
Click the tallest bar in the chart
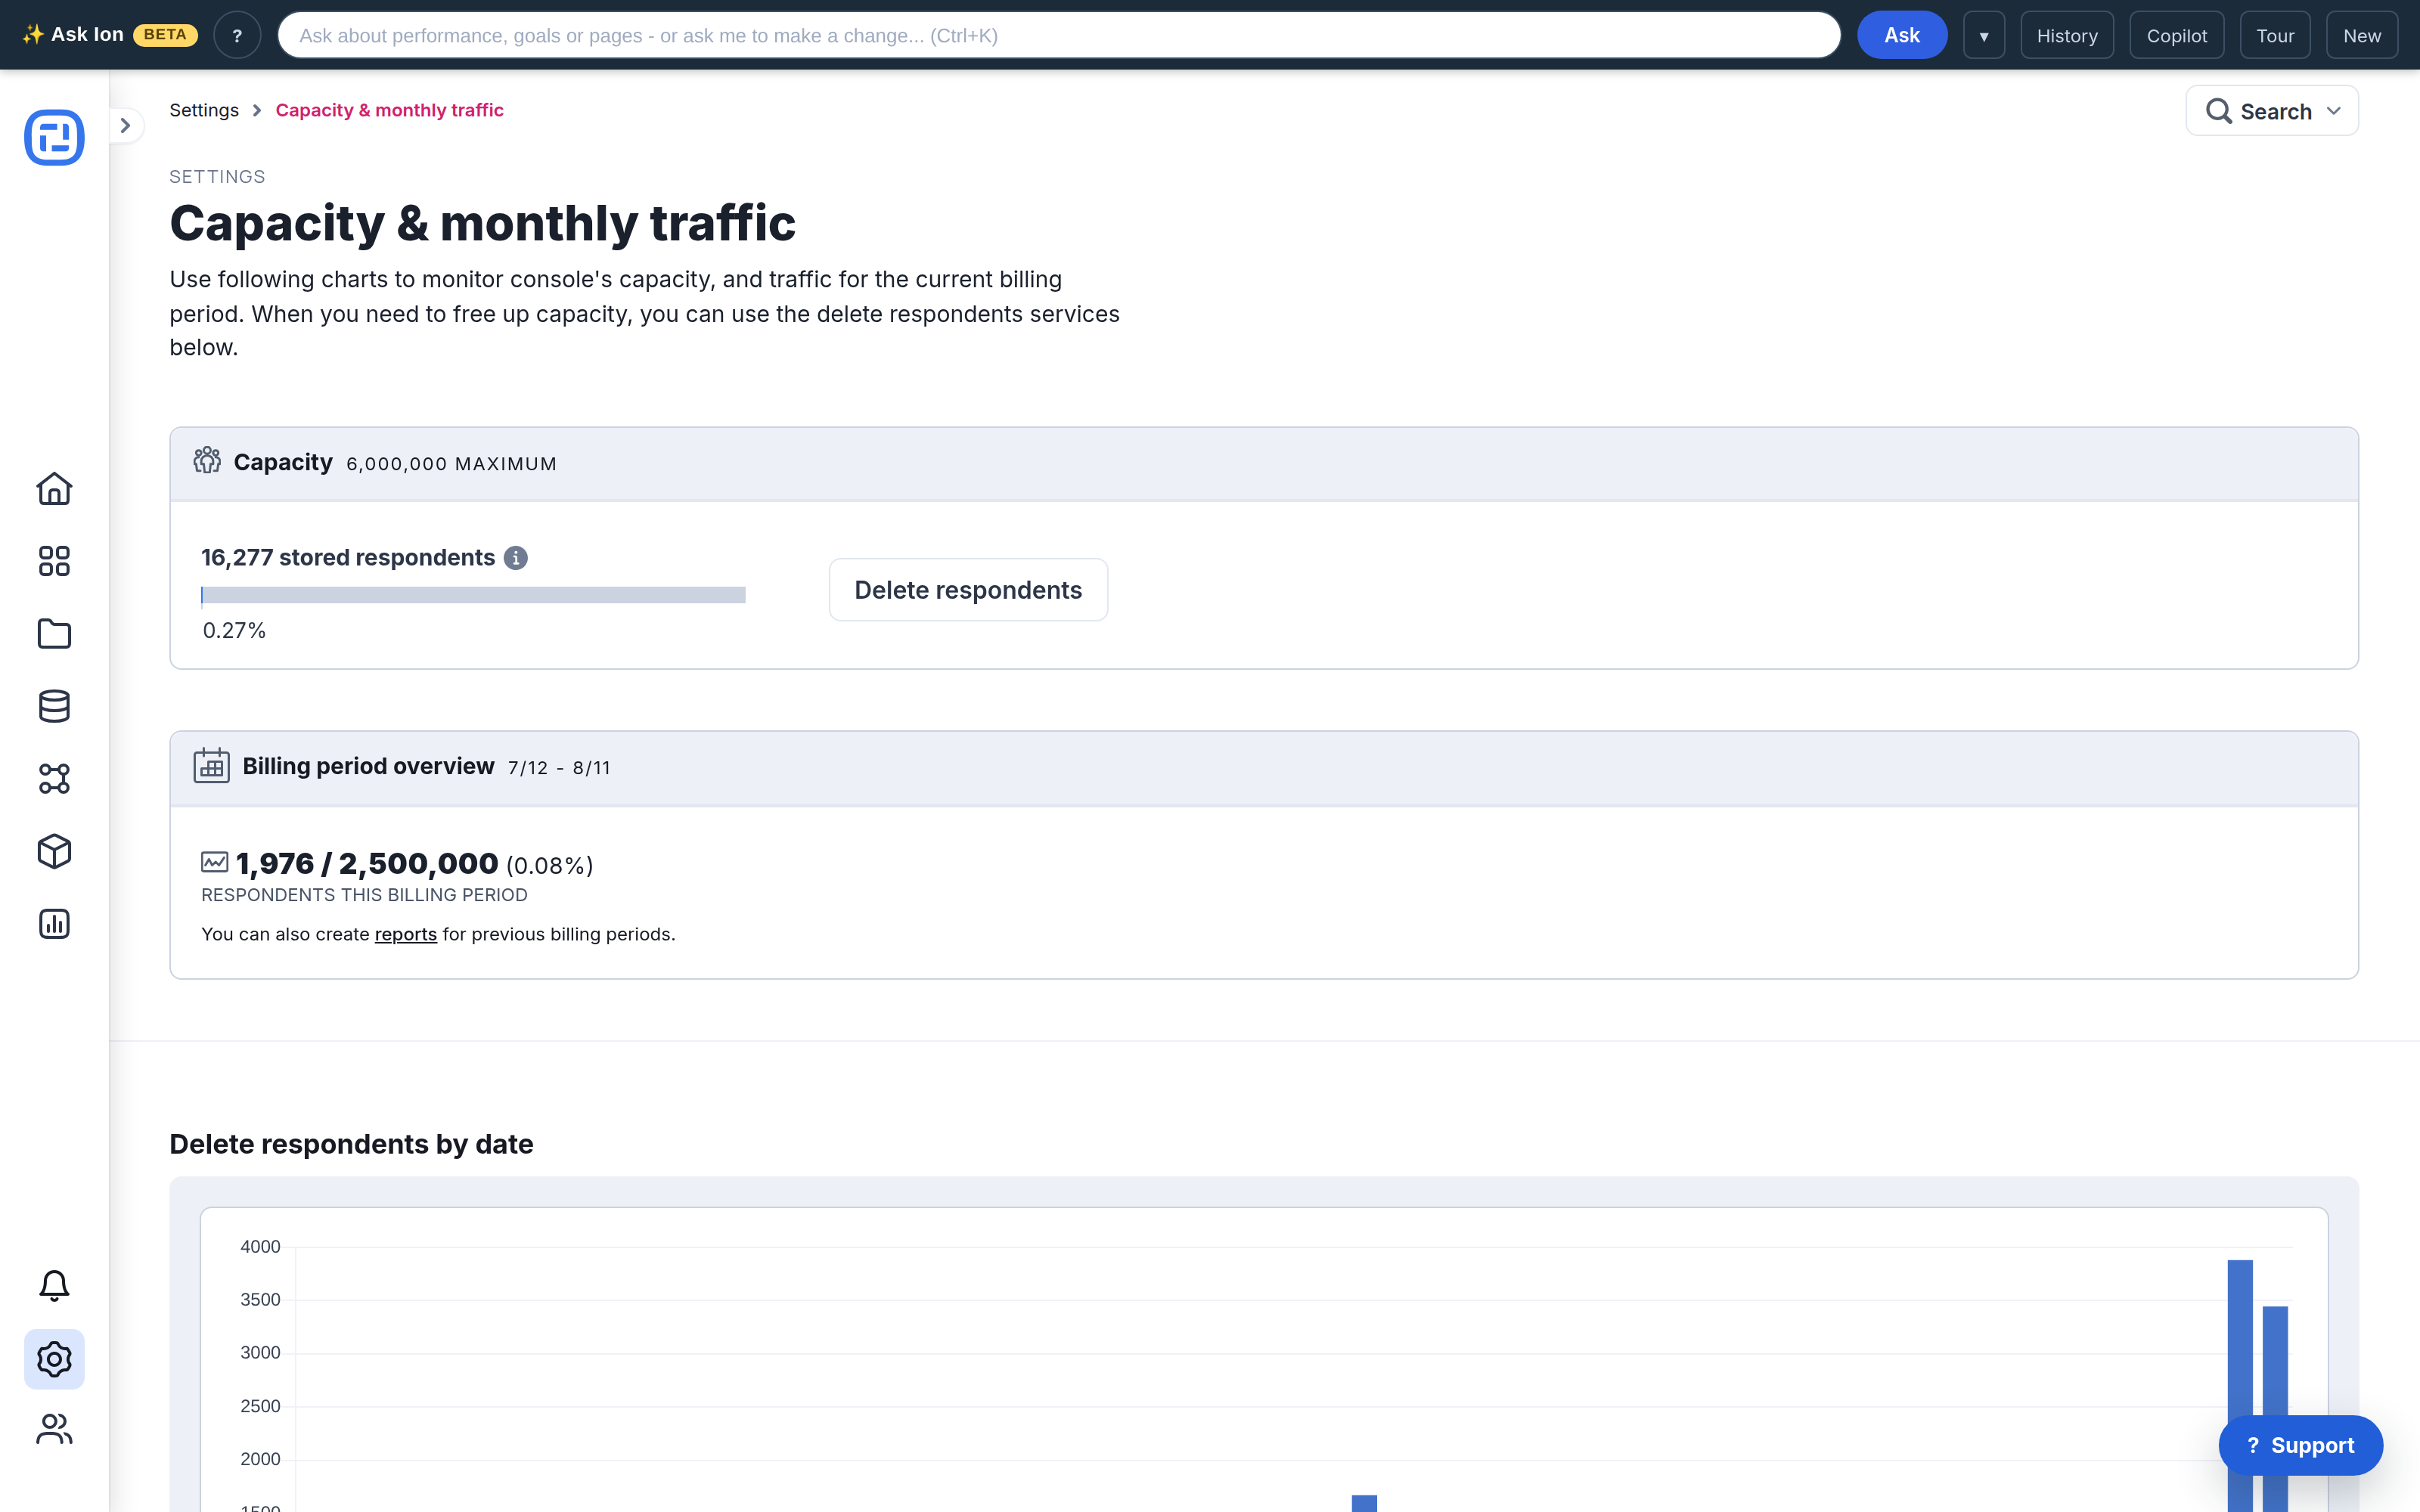pos(2240,1386)
